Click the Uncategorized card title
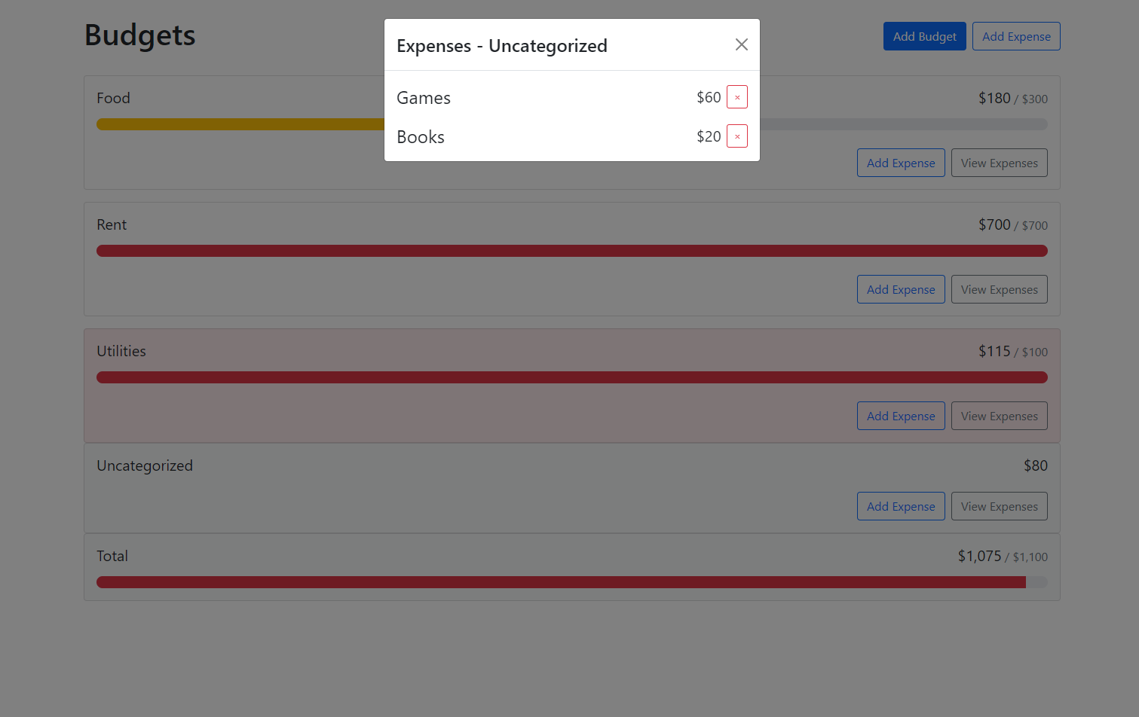The image size is (1139, 717). tap(145, 465)
